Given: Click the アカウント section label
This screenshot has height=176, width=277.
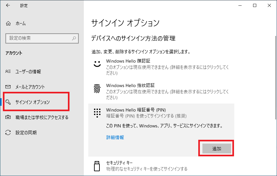Looking at the screenshot, I should [14, 53].
